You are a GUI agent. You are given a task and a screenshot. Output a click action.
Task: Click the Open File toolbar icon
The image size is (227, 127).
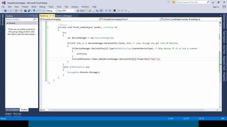coord(22,11)
